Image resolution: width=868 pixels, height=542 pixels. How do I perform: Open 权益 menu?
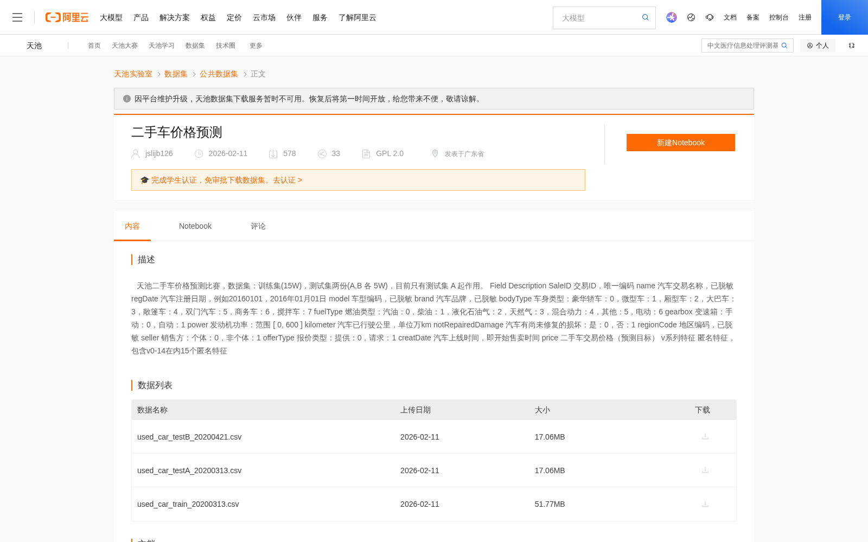point(208,17)
